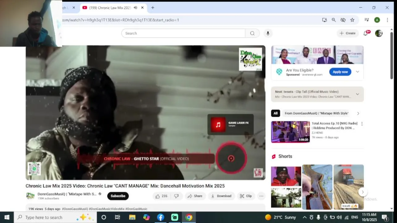
Task: Open Facebook from the taskbar
Action: 160,217
